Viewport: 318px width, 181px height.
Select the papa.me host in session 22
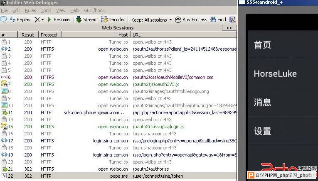coord(119,176)
